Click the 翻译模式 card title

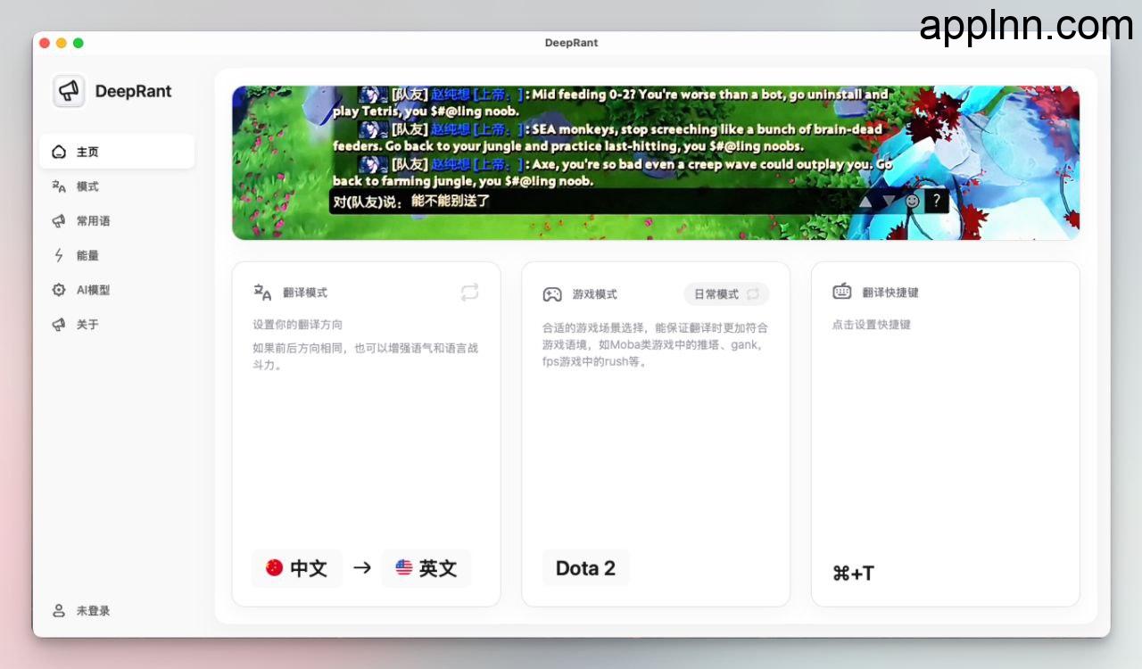point(305,293)
